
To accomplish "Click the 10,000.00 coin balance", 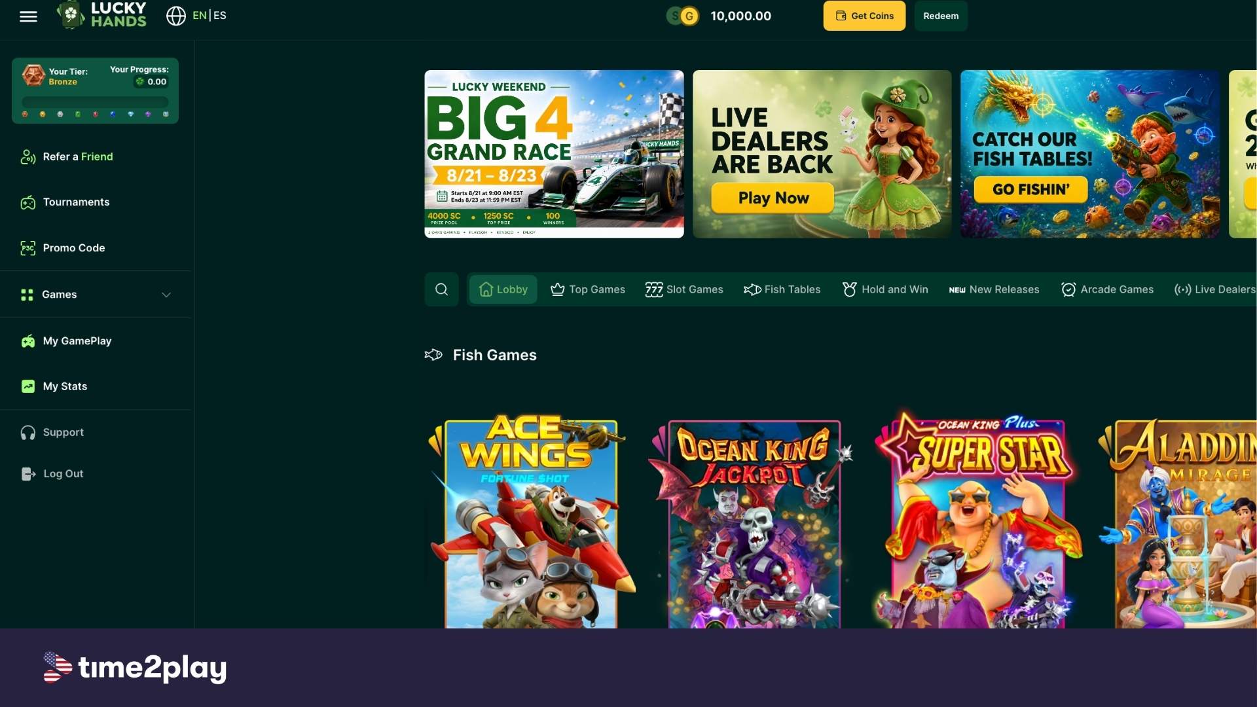I will 740,16.
